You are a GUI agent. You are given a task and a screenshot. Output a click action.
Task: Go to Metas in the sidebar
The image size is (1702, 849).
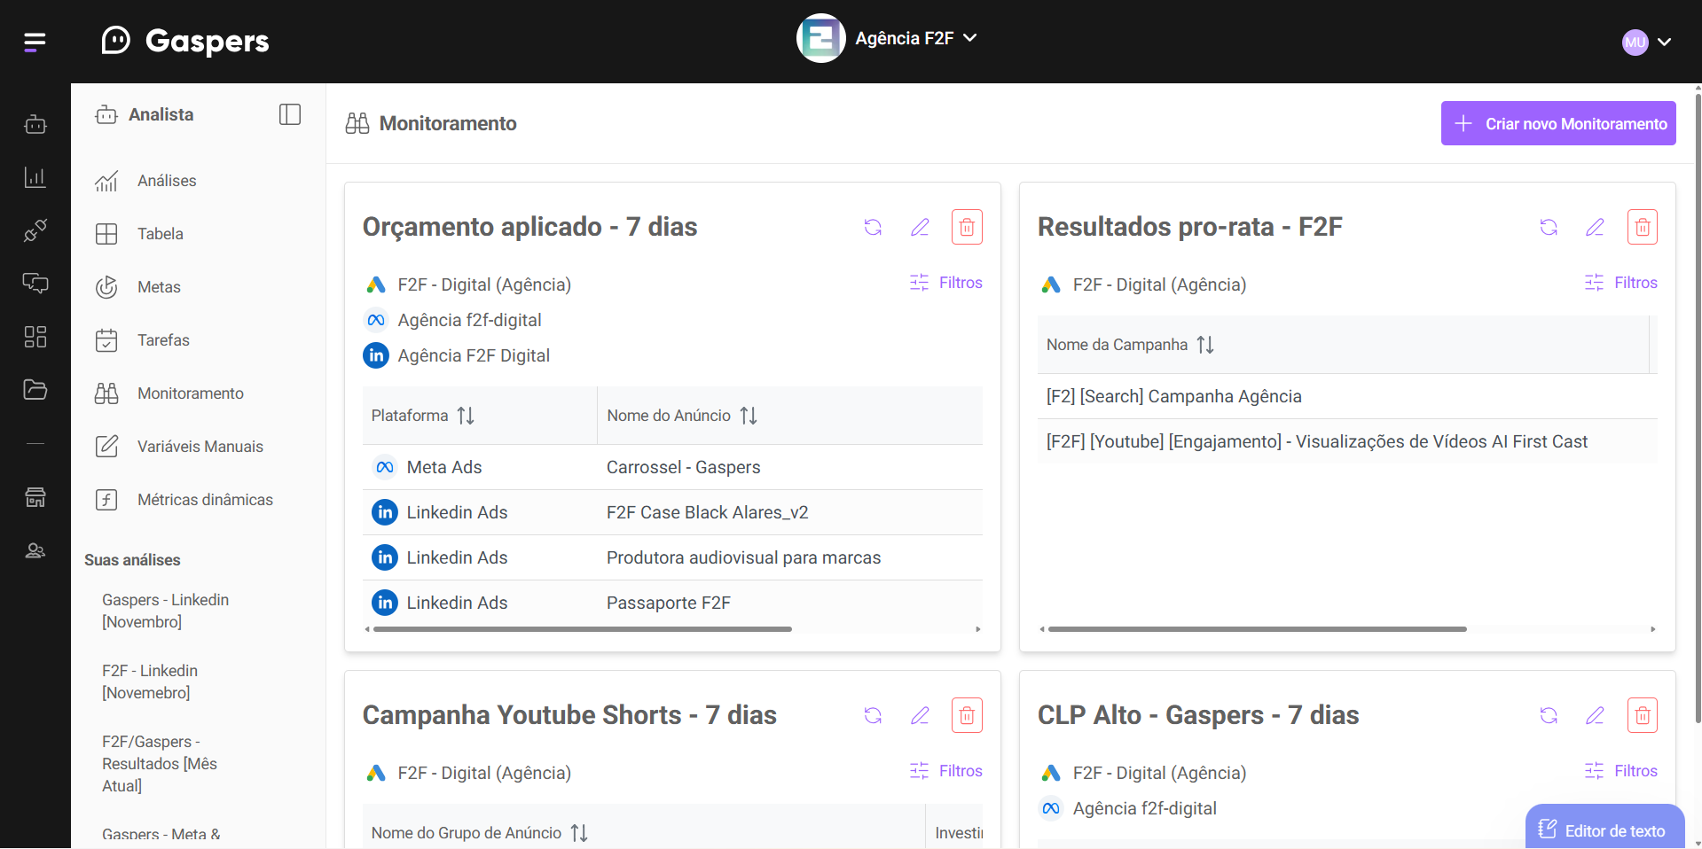(159, 287)
